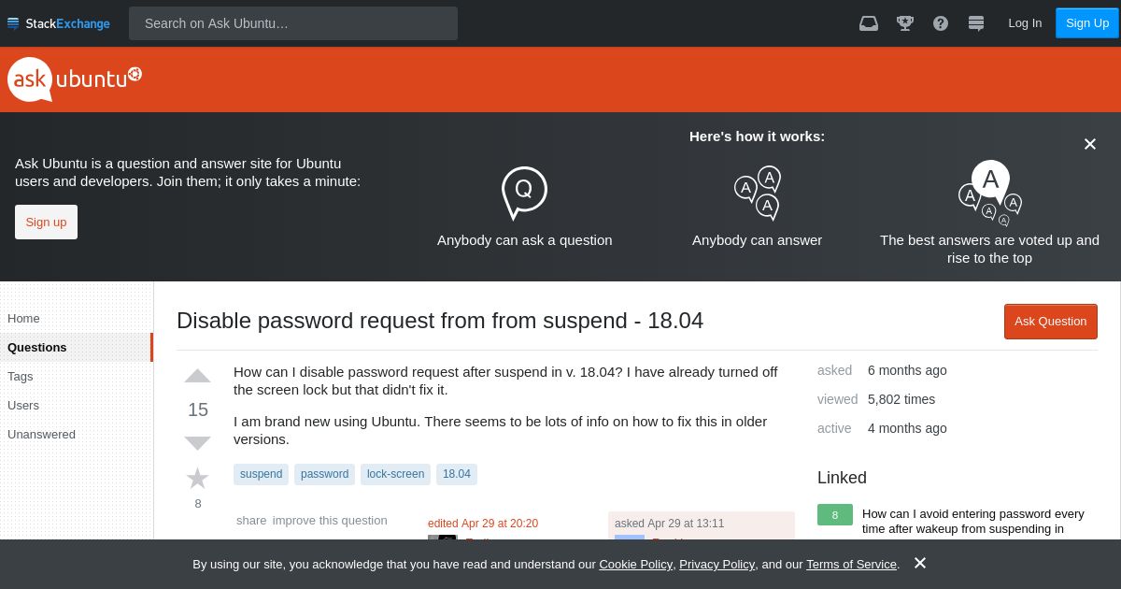Favorite the question with the star icon
The width and height of the screenshot is (1121, 589).
tap(197, 479)
